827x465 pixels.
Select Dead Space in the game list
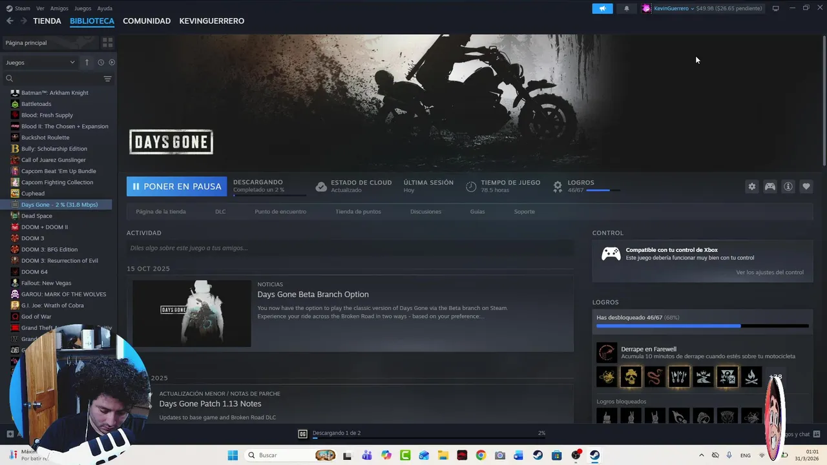tap(37, 216)
